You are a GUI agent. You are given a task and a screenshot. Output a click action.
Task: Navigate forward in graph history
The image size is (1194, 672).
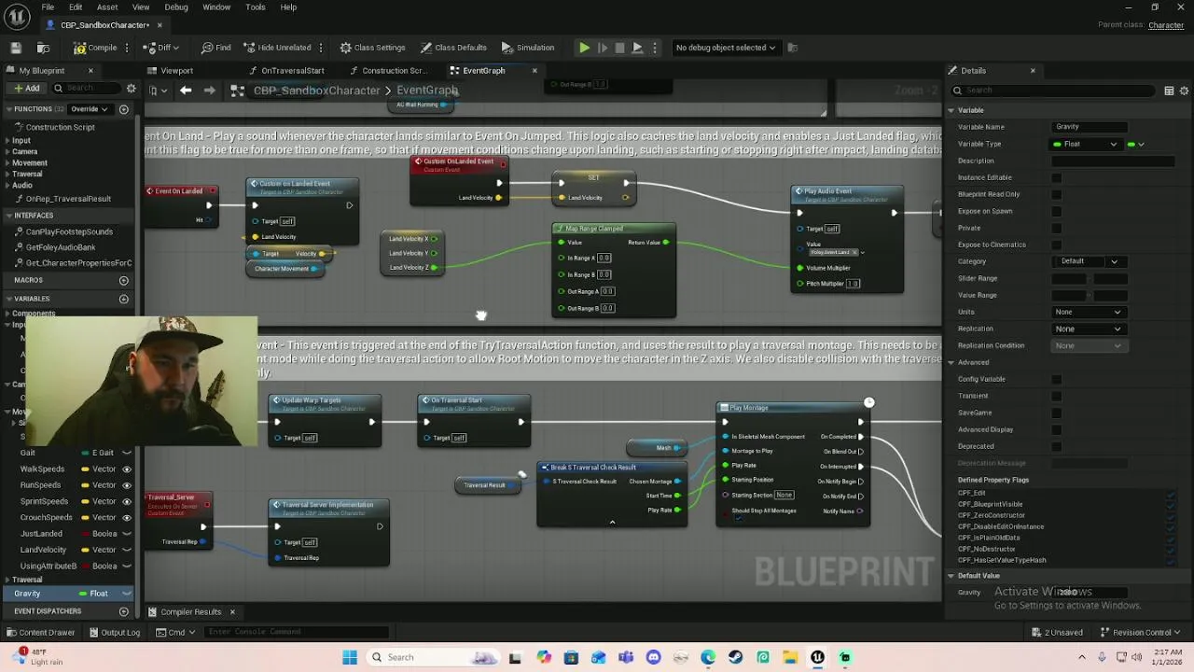pos(209,91)
